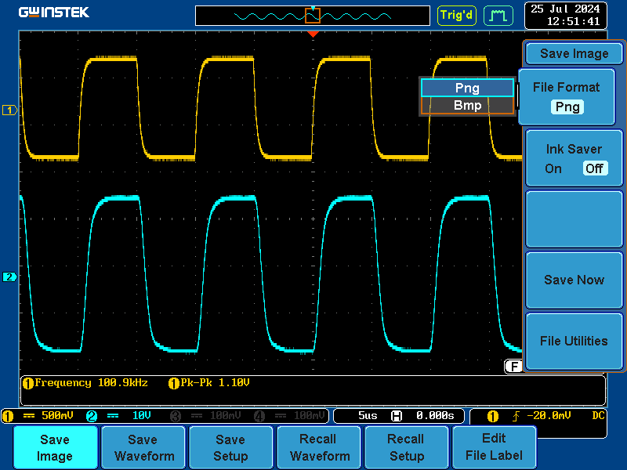The image size is (627, 470).
Task: Click the 0.000s horizontal position value
Action: pos(435,416)
